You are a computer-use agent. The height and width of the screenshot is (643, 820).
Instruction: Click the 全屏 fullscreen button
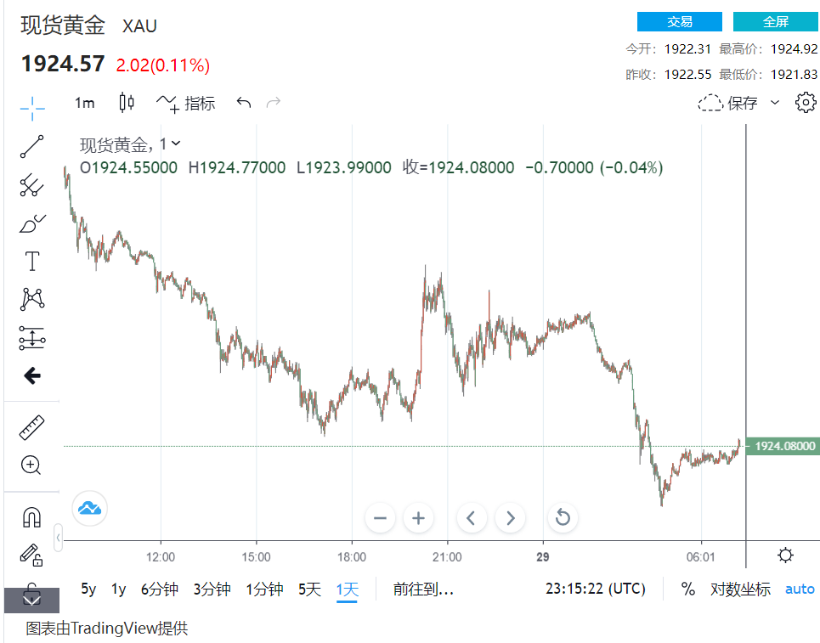[775, 22]
